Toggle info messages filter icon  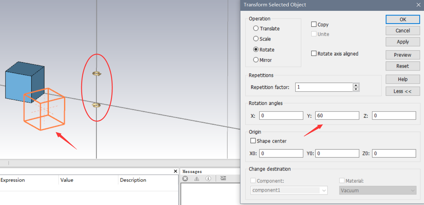[208, 179]
